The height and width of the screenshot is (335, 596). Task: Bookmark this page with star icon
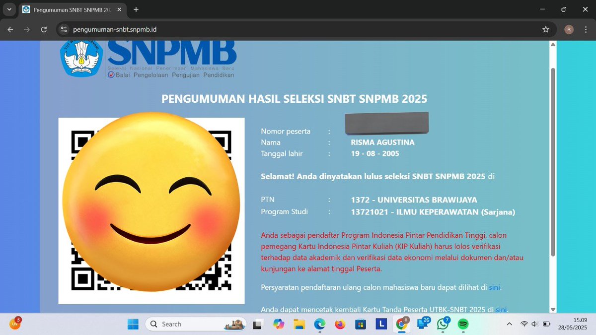(546, 29)
